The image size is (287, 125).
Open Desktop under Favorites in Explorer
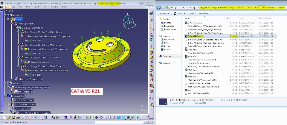point(167,23)
